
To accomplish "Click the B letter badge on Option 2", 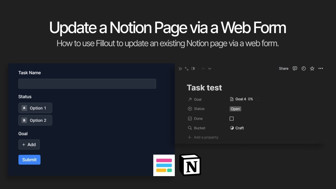I will tap(24, 120).
